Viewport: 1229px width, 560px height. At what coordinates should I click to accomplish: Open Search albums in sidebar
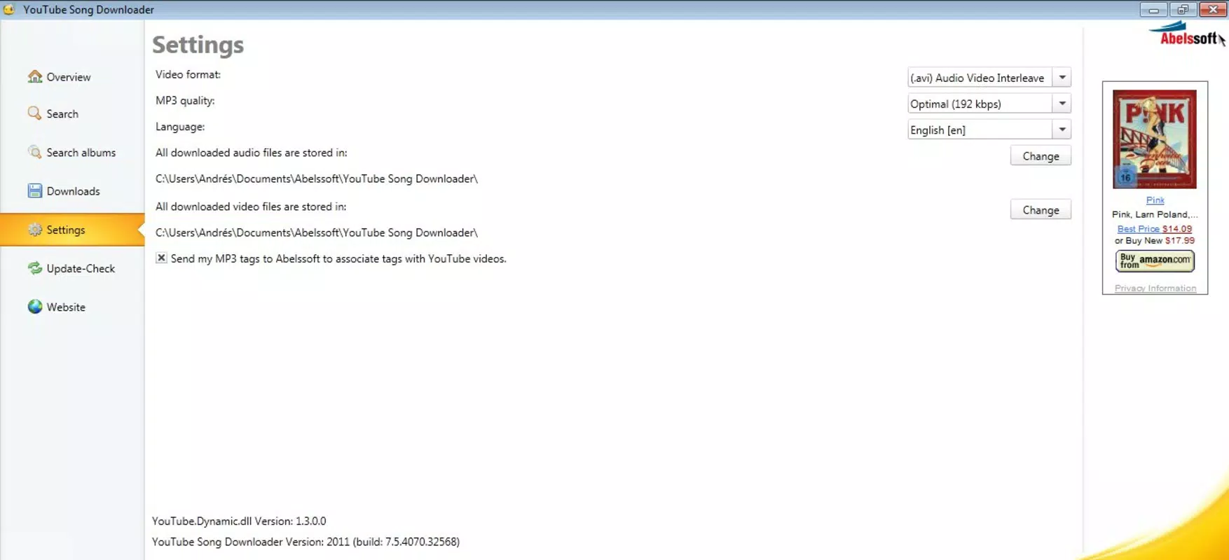(81, 153)
